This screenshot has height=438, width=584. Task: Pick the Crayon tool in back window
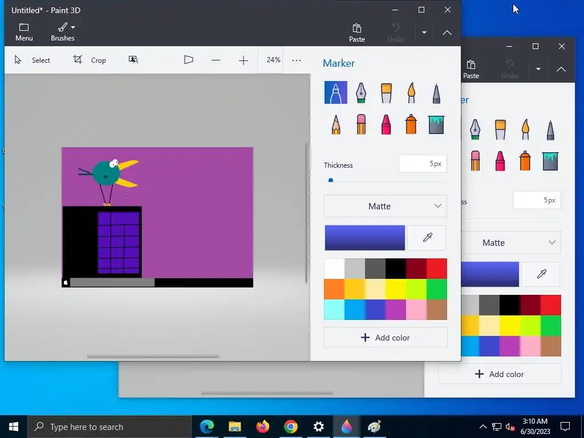click(500, 161)
